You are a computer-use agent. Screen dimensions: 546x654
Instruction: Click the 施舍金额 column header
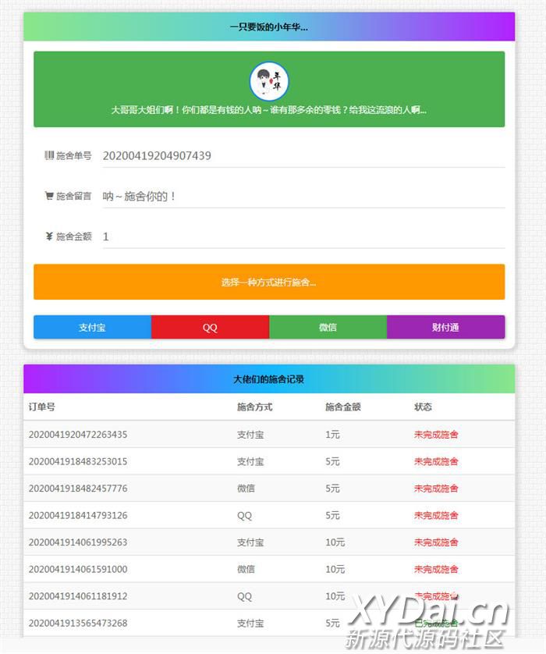(343, 407)
